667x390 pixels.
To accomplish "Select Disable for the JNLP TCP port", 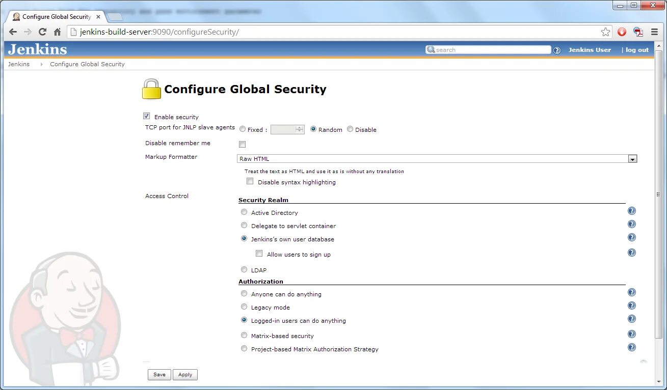I will pyautogui.click(x=350, y=129).
